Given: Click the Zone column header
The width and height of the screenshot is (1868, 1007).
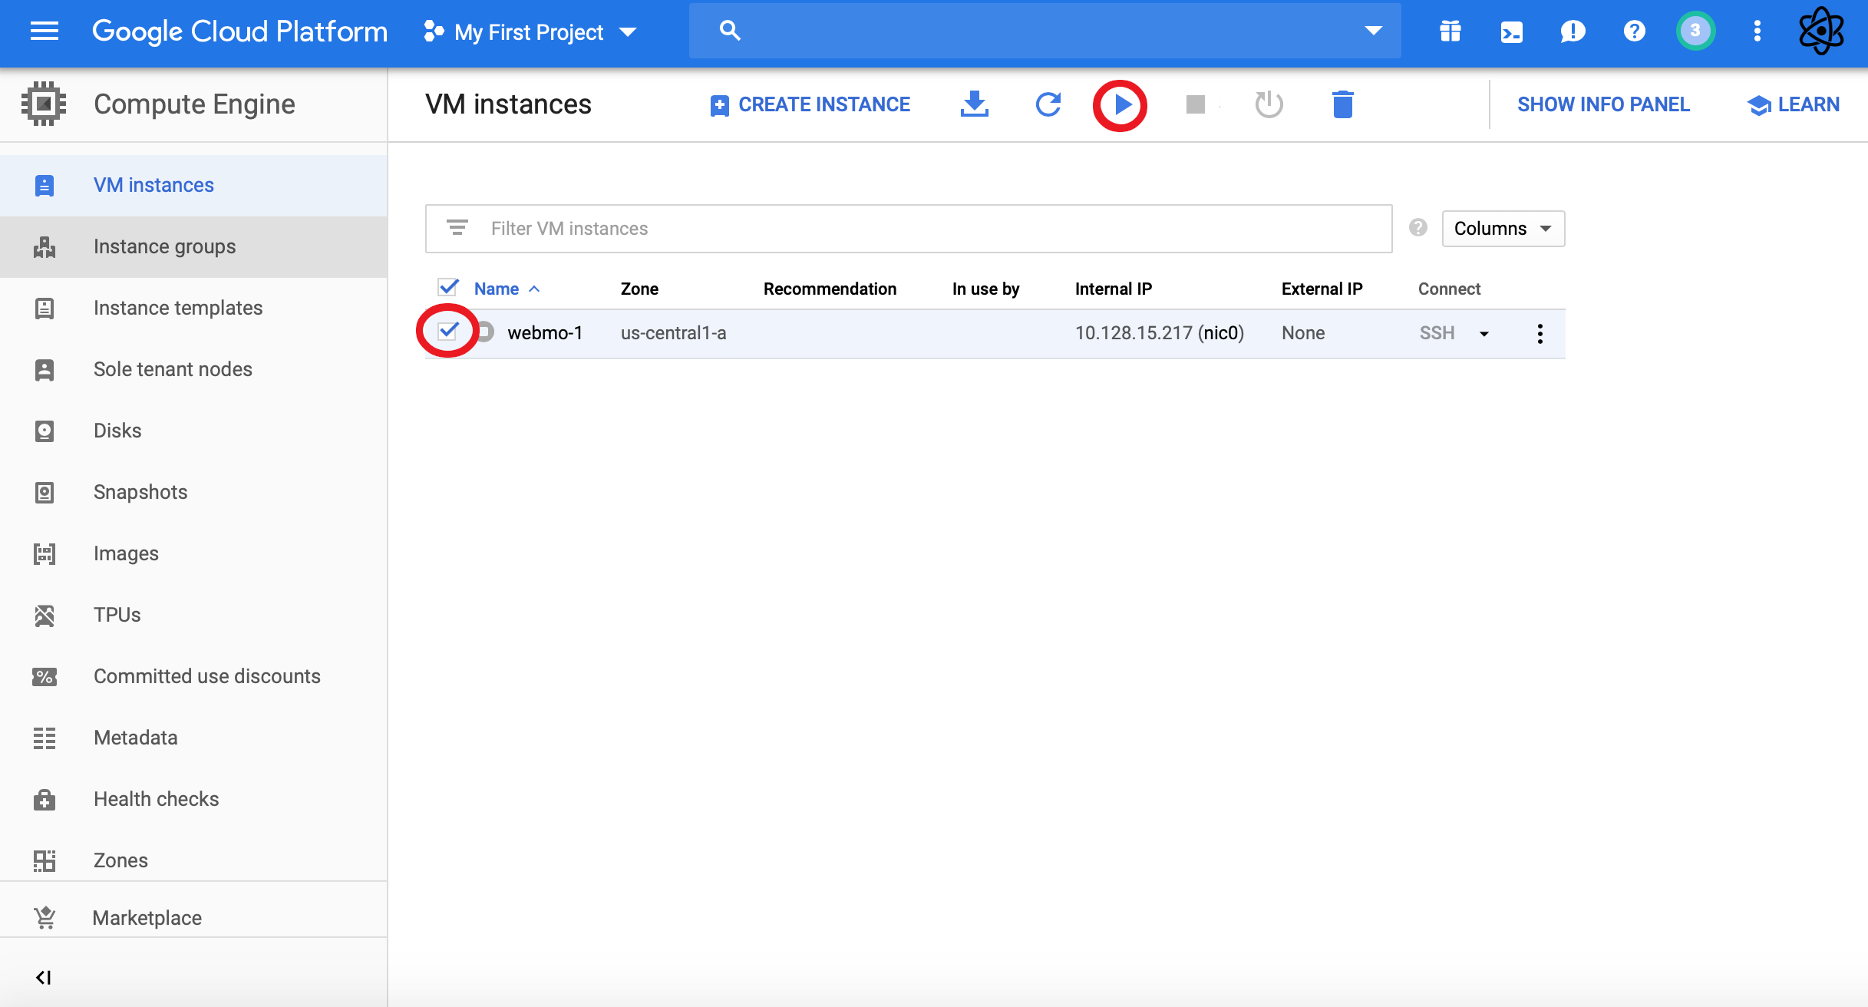Looking at the screenshot, I should coord(639,289).
